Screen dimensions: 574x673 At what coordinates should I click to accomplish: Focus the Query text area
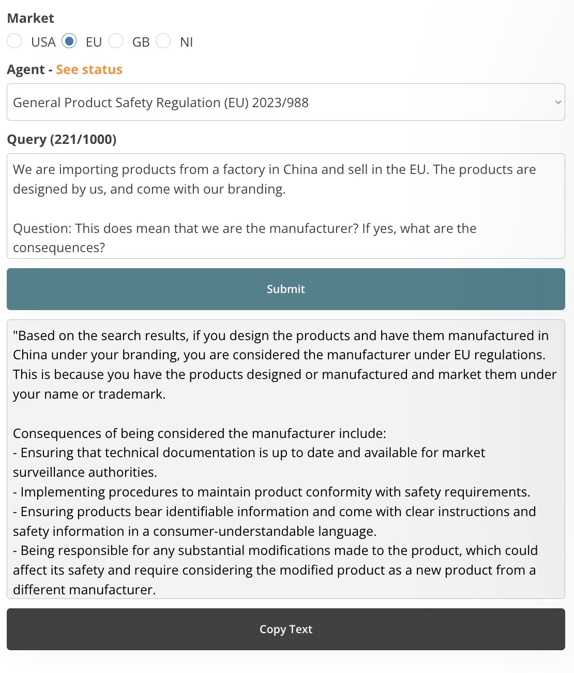[286, 206]
